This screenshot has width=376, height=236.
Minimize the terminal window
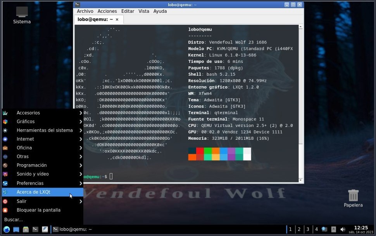coord(287,5)
